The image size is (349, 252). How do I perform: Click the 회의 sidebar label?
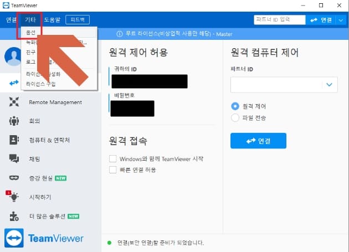tap(34, 121)
